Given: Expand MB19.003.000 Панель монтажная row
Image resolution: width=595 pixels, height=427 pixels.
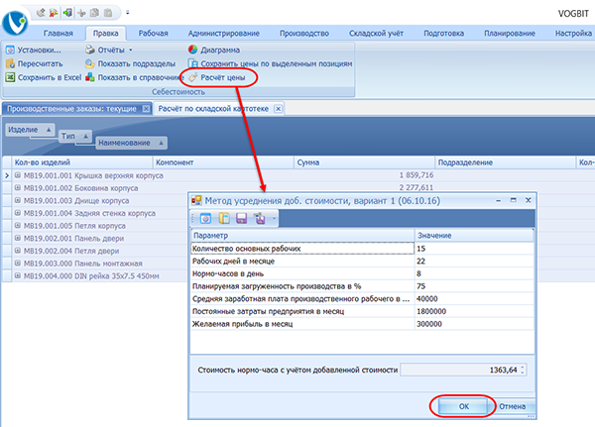Looking at the screenshot, I should pos(18,263).
